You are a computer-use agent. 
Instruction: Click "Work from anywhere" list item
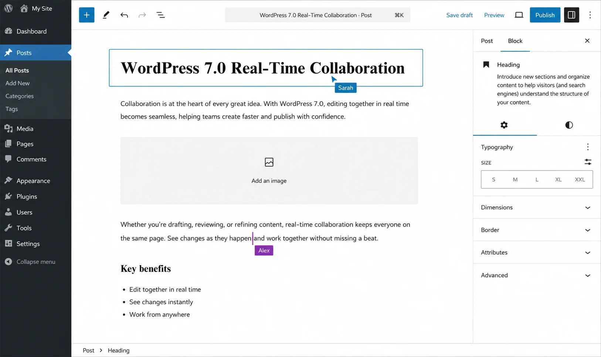[x=159, y=315]
